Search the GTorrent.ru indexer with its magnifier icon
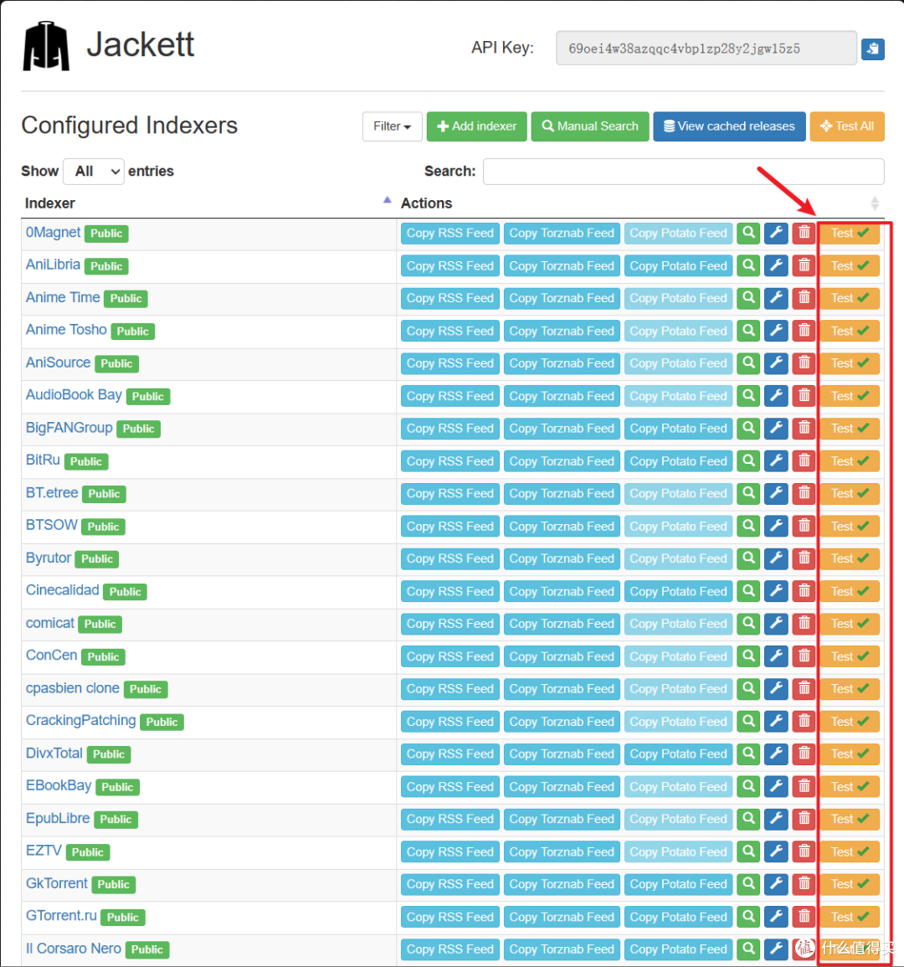 (748, 917)
